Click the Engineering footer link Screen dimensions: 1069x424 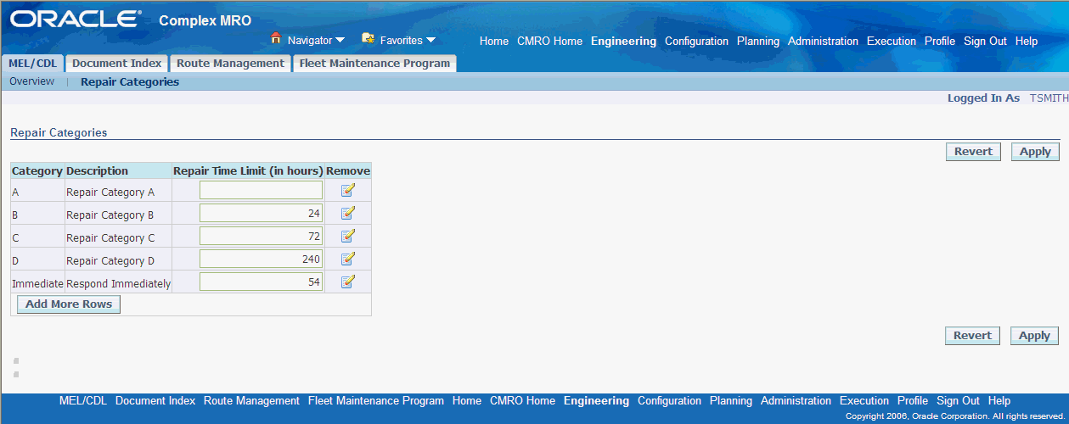(x=596, y=401)
